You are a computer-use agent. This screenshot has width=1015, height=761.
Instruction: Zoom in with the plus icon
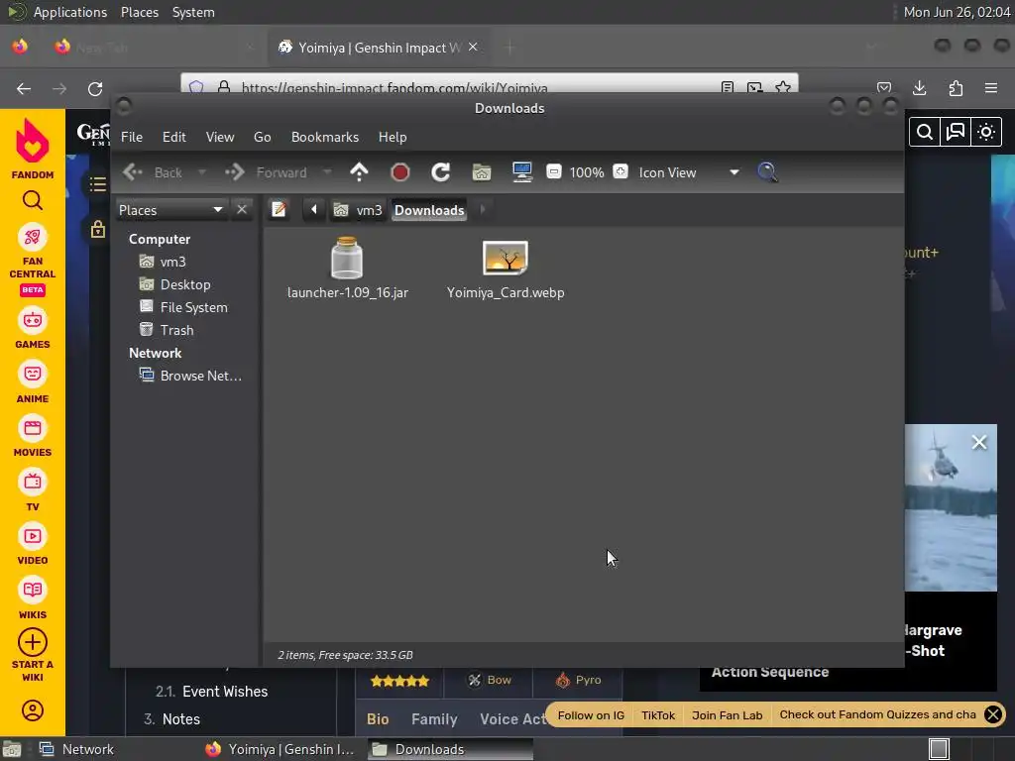(620, 172)
